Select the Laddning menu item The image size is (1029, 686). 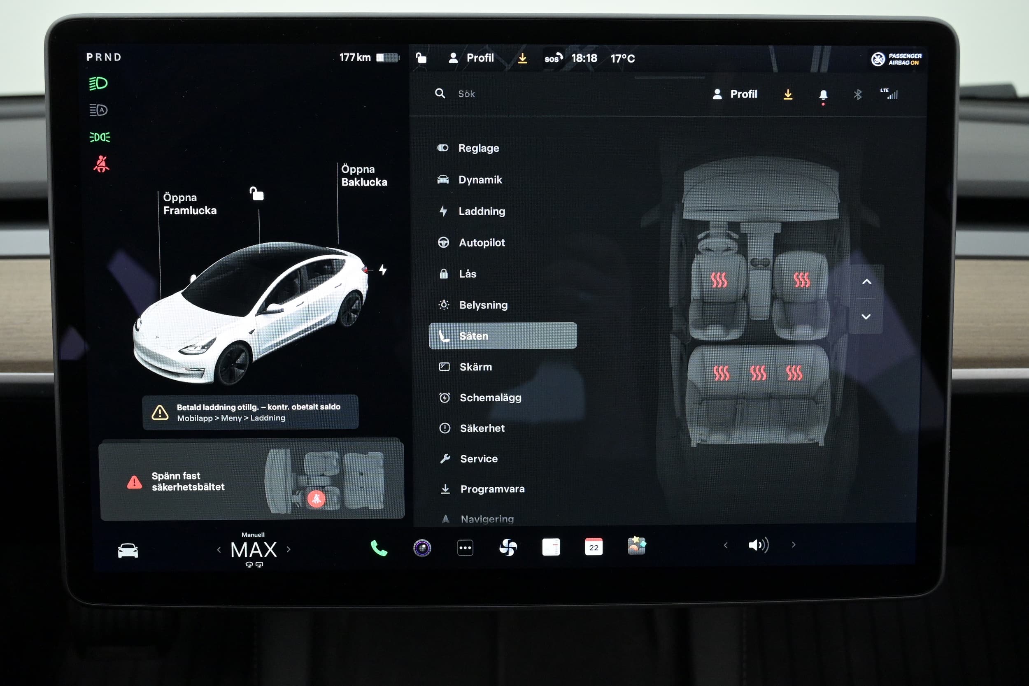(x=481, y=211)
